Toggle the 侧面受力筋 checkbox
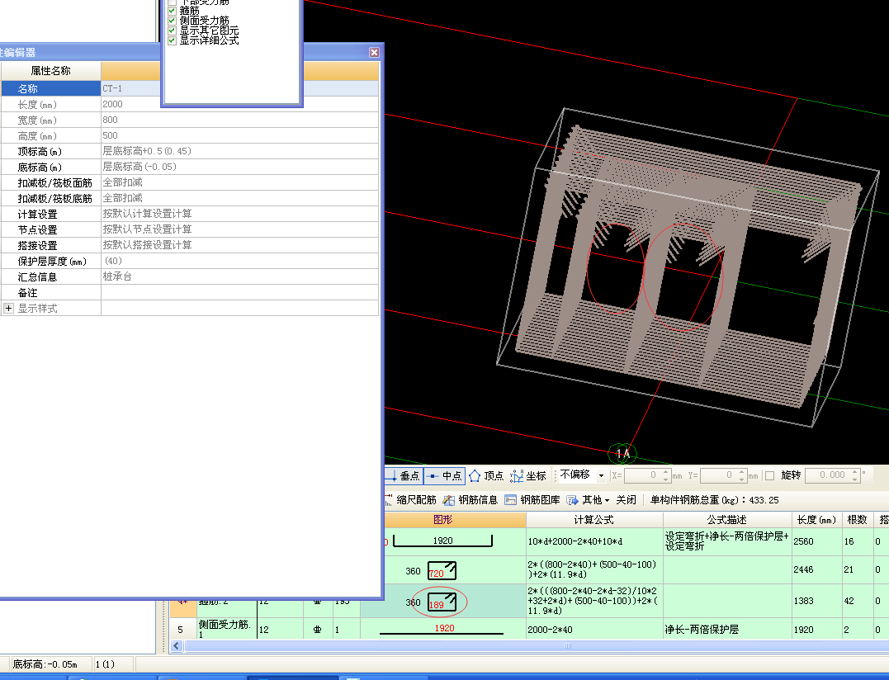The image size is (889, 680). tap(172, 21)
